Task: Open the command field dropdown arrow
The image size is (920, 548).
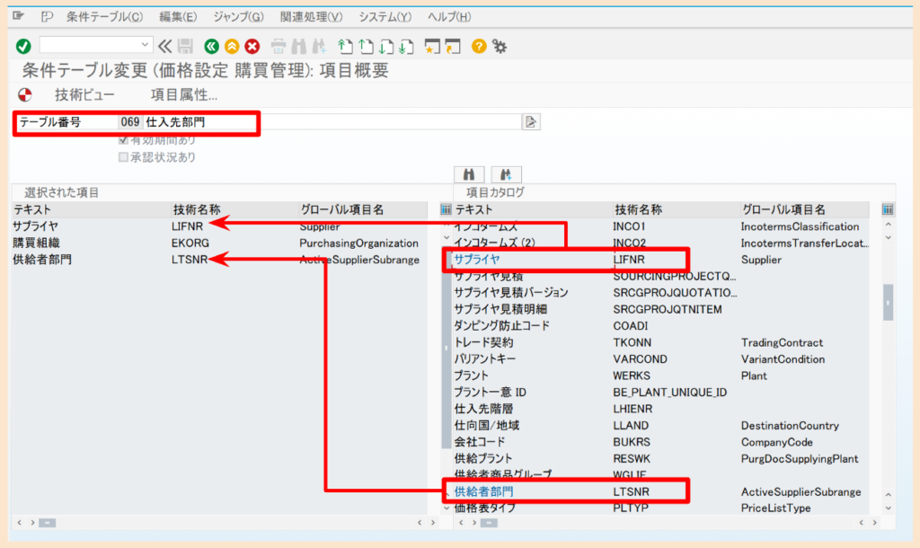Action: click(x=145, y=45)
